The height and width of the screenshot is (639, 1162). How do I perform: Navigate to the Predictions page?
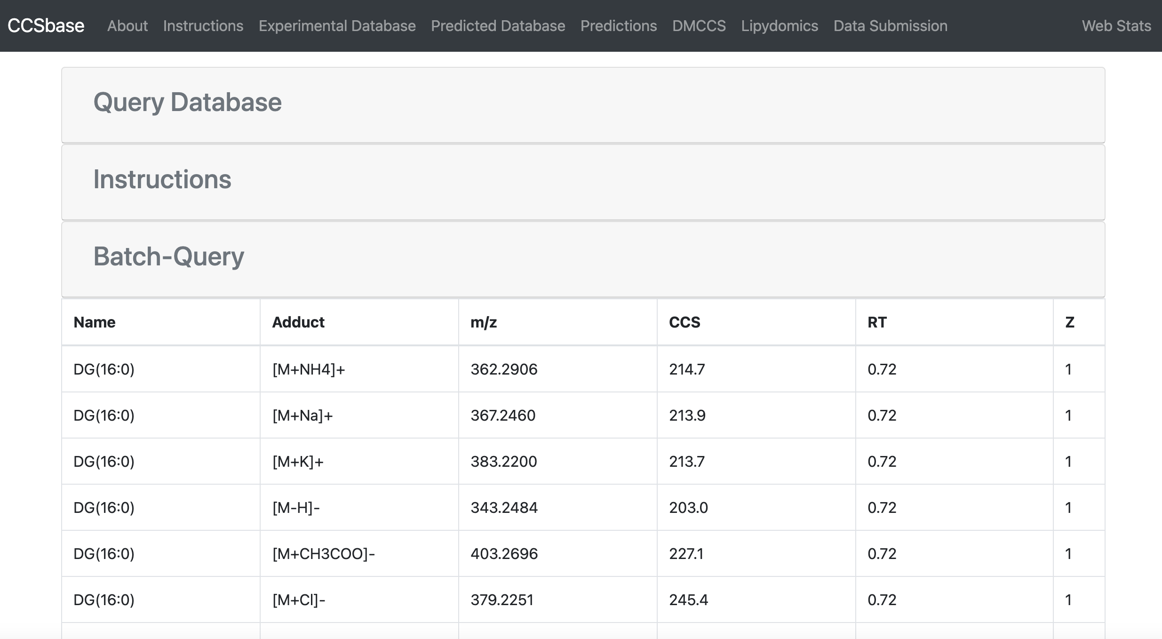pos(619,26)
